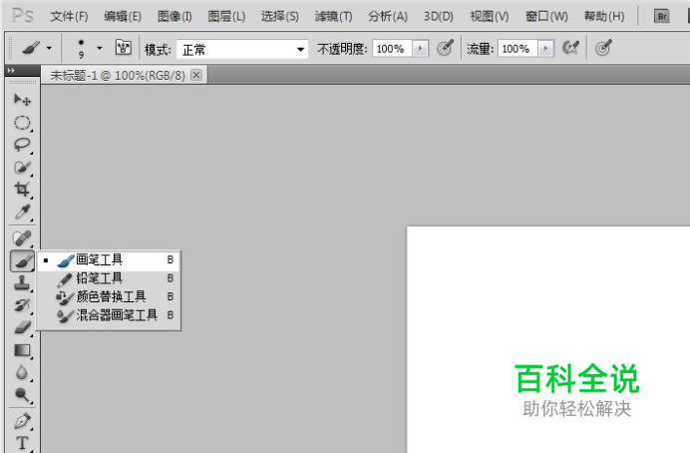Choose 铅笔工具 from the flyout
The image size is (690, 453).
(x=109, y=278)
